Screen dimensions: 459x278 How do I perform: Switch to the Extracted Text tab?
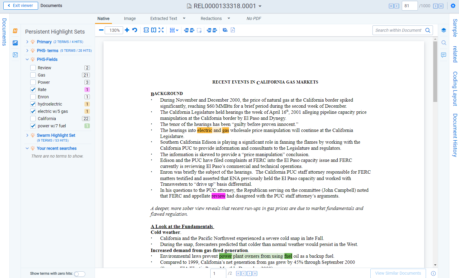[x=164, y=18]
